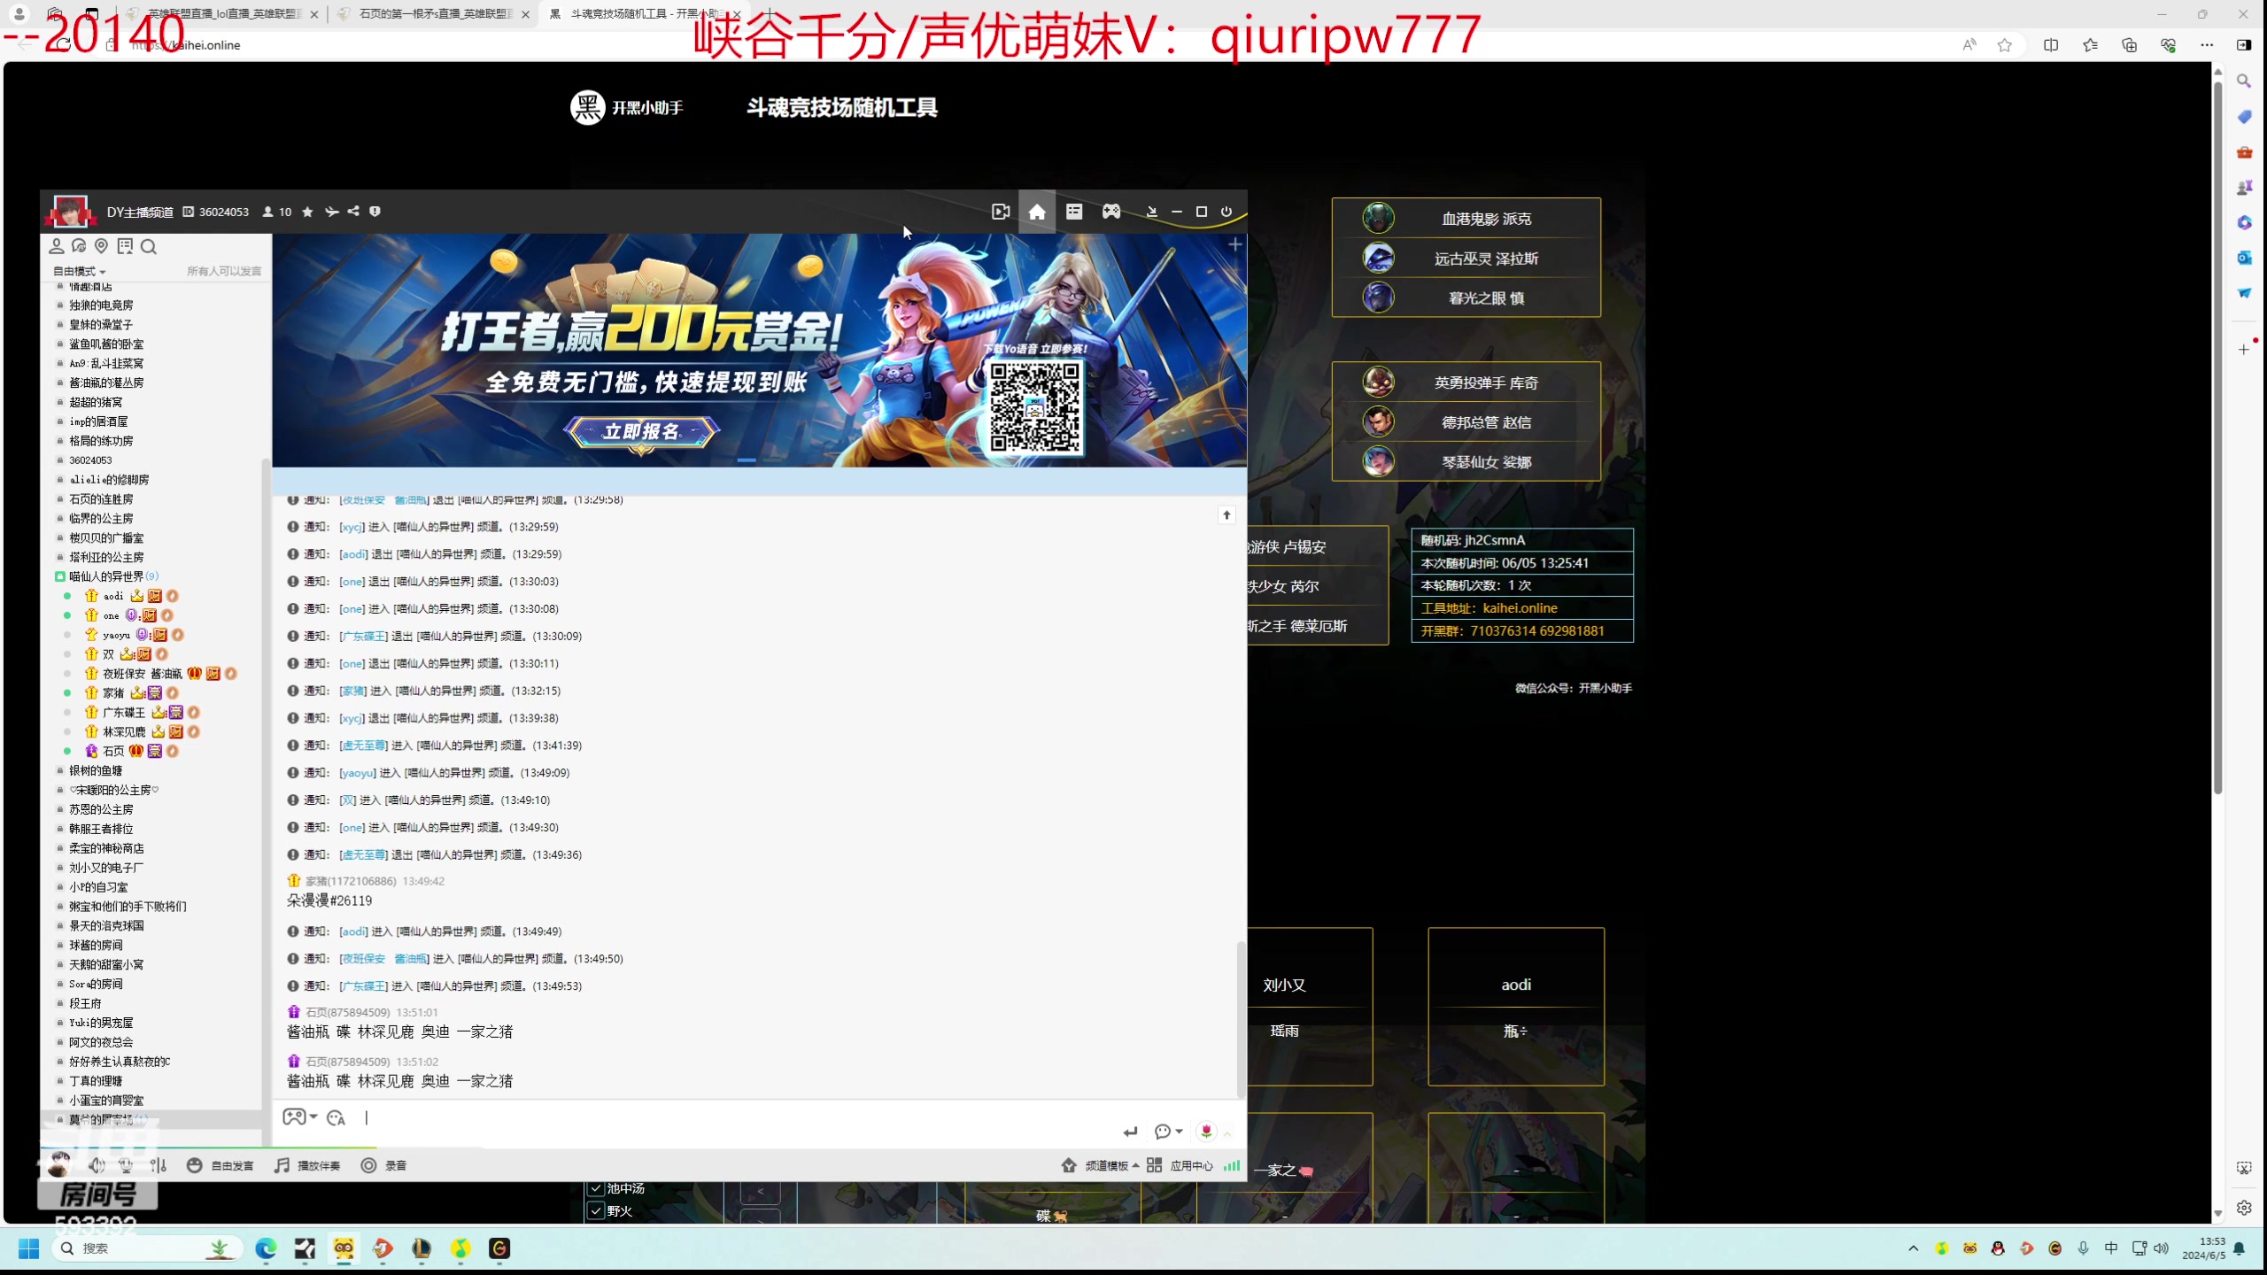
Task: Click the location pin icon above channel list
Action: pos(101,246)
